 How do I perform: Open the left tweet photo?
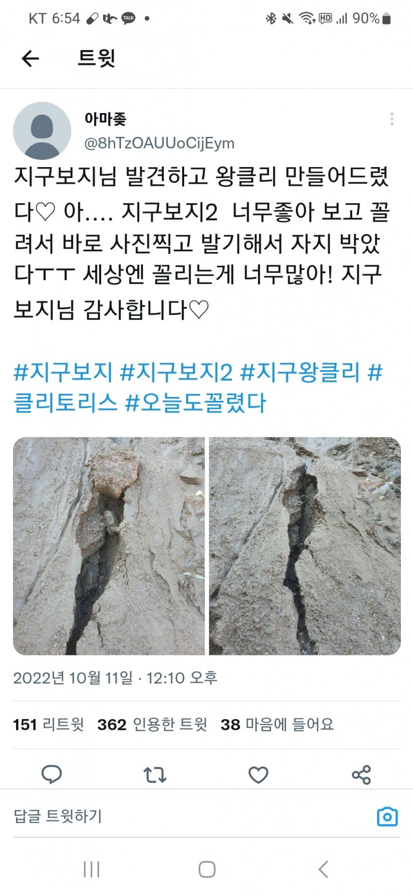[x=109, y=546]
